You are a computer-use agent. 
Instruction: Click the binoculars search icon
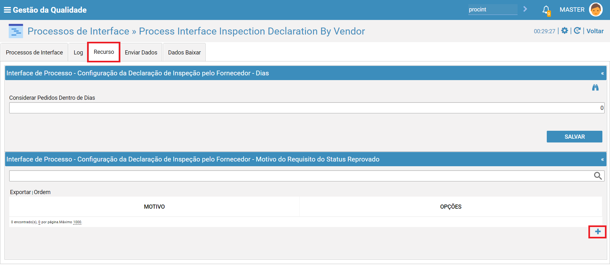pos(595,87)
